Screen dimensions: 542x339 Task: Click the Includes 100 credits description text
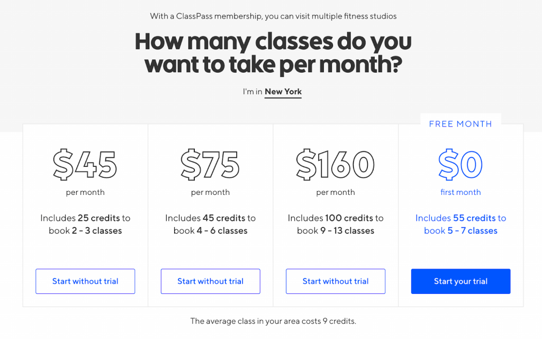(335, 224)
